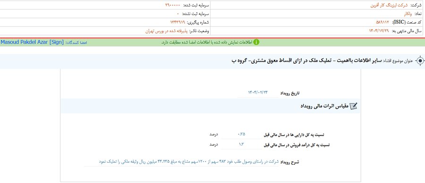This screenshot has height=183, width=425.
Task: Click the tracking number 1343919
Action: pyautogui.click(x=177, y=22)
